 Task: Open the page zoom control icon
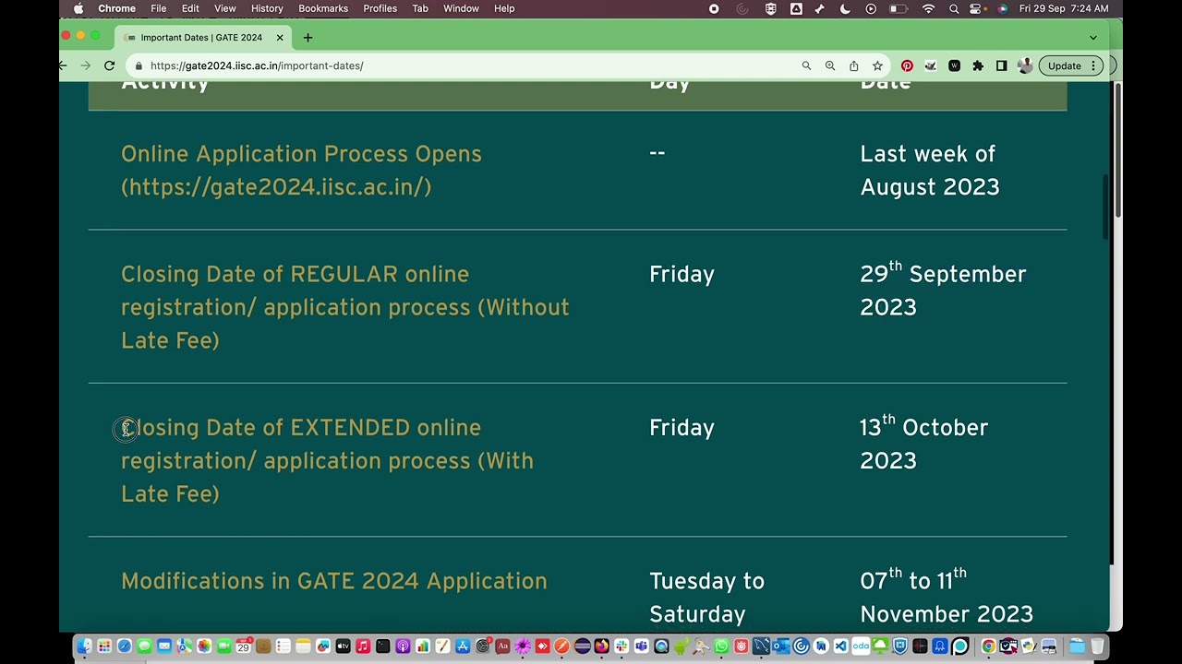tap(830, 65)
